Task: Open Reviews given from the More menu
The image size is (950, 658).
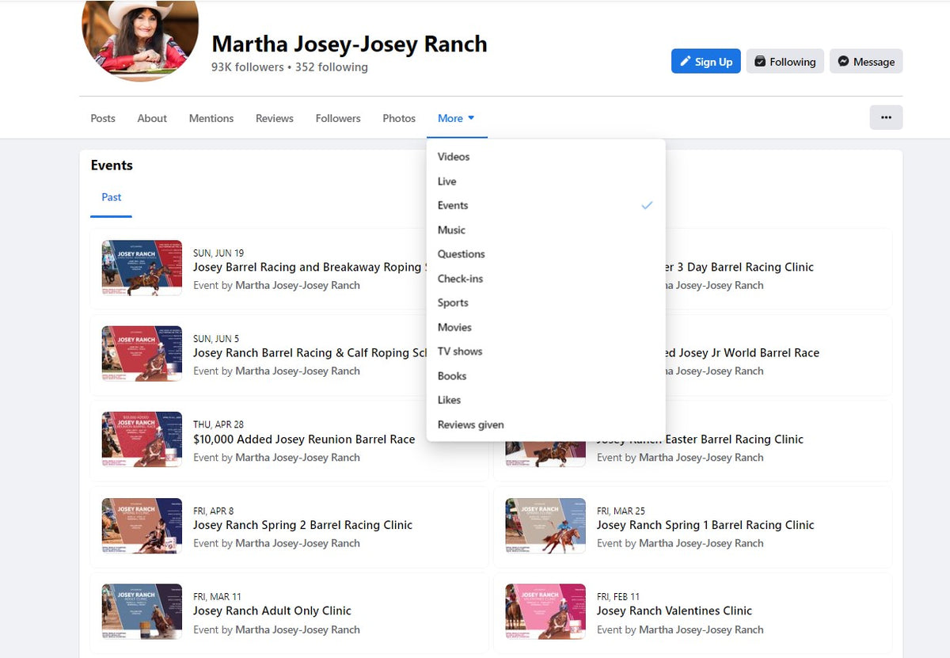Action: [545, 424]
